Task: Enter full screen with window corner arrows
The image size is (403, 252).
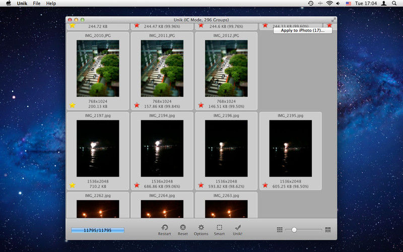Action: click(333, 20)
